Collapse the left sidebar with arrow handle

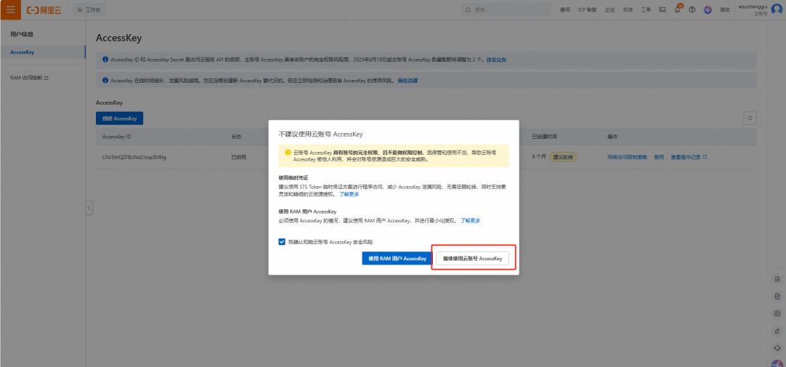point(89,208)
